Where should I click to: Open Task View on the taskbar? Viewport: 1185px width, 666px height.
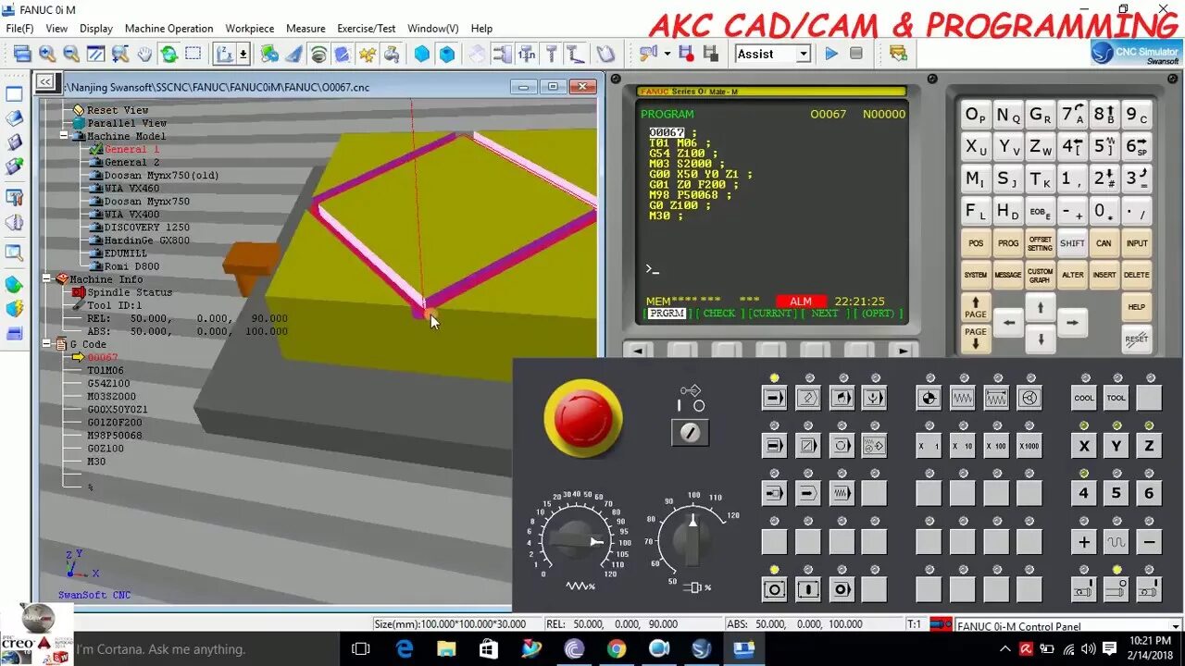[x=361, y=649]
